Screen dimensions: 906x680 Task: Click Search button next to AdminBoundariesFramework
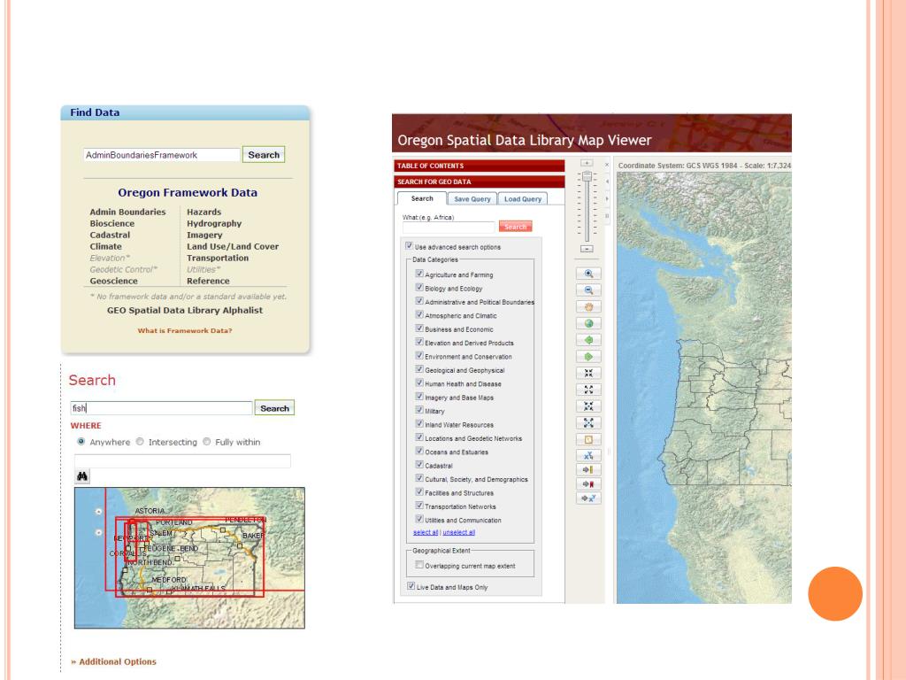pyautogui.click(x=264, y=155)
